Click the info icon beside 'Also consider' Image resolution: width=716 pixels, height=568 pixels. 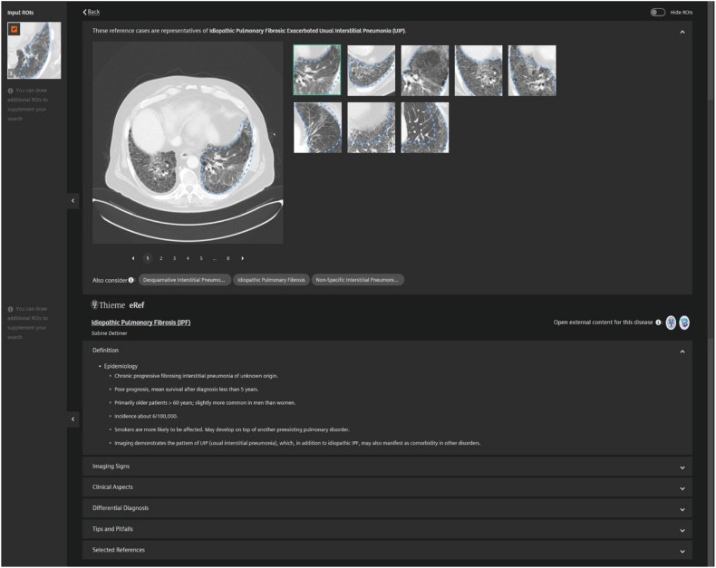[x=131, y=280]
